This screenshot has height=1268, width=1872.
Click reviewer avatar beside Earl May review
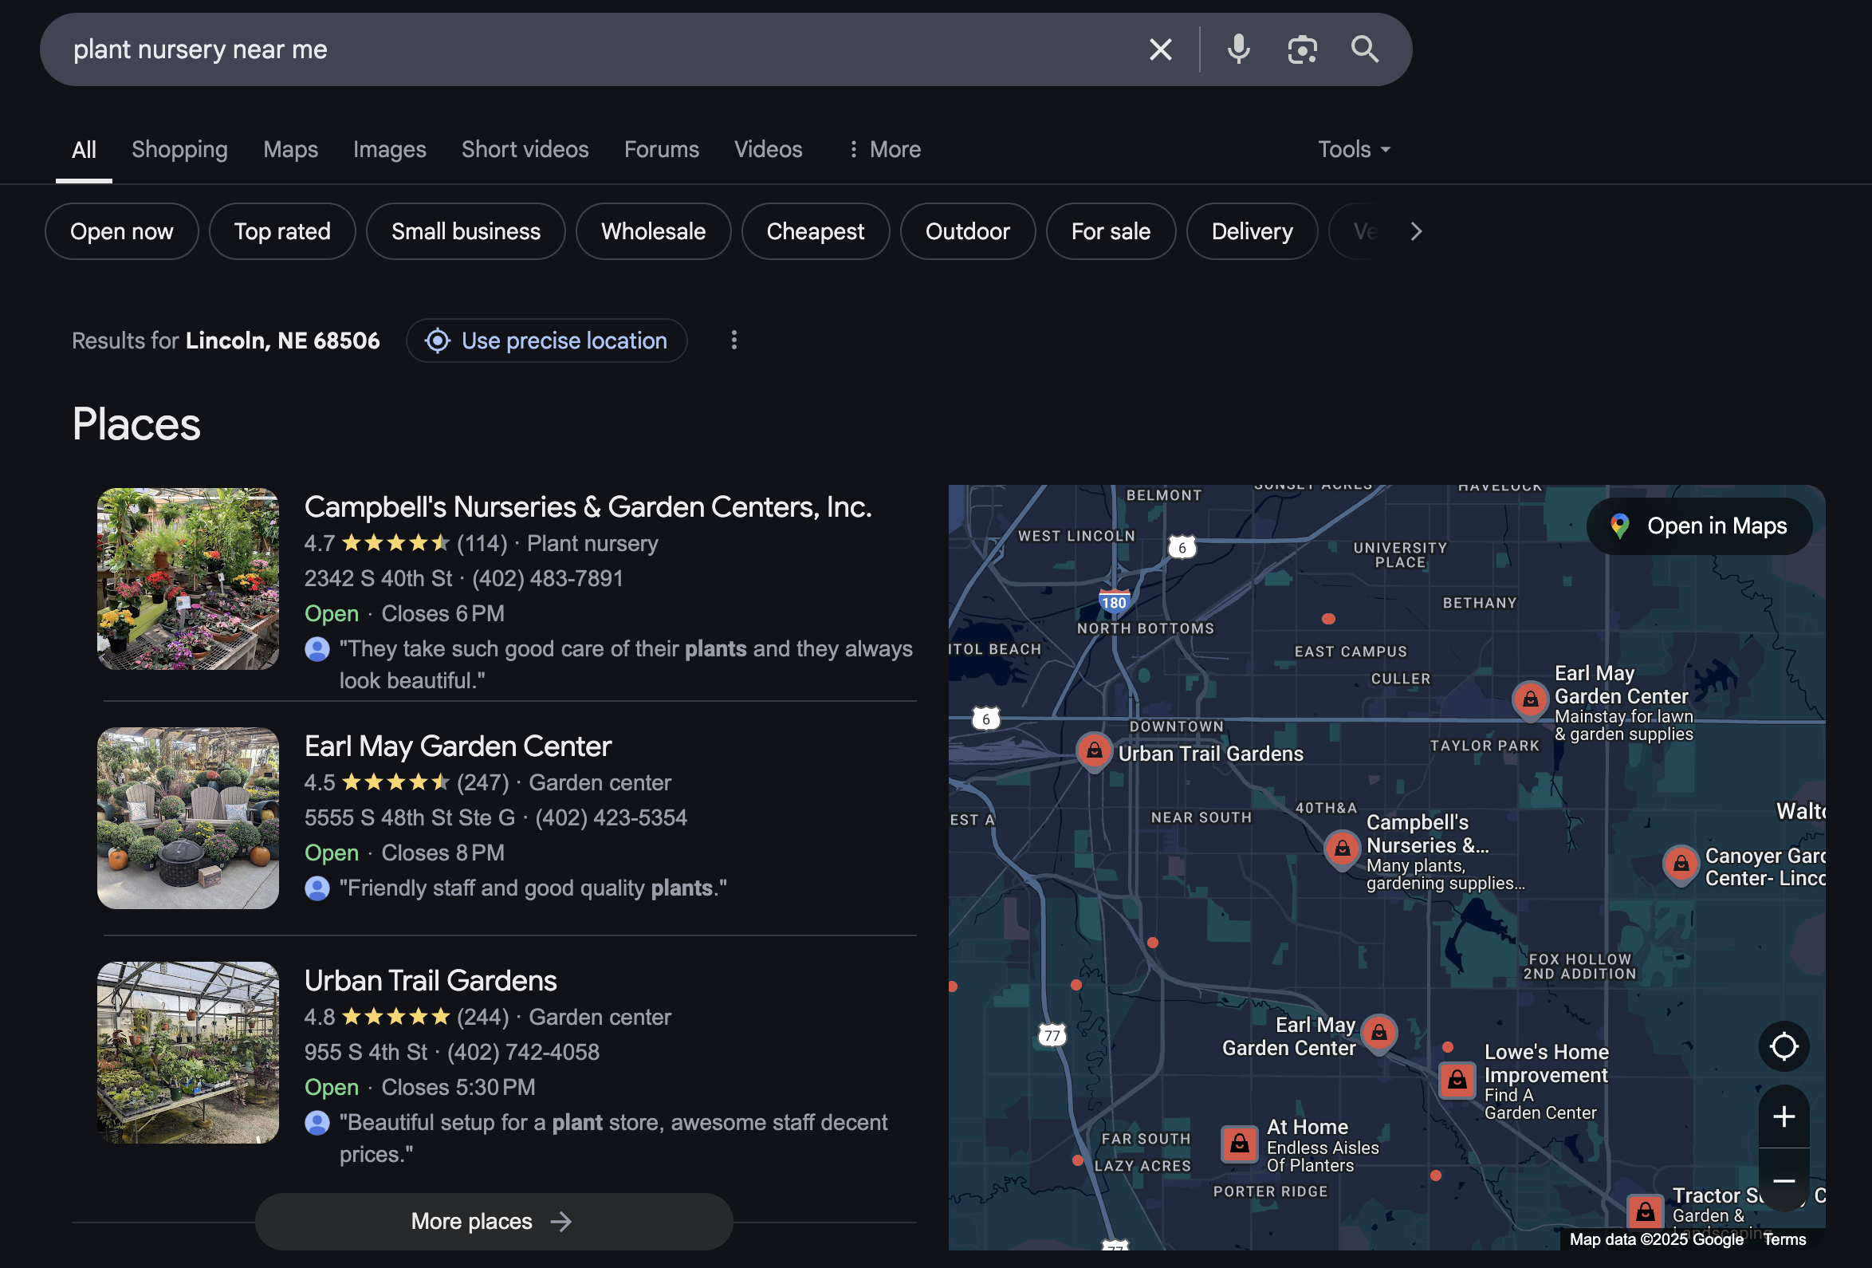coord(317,888)
